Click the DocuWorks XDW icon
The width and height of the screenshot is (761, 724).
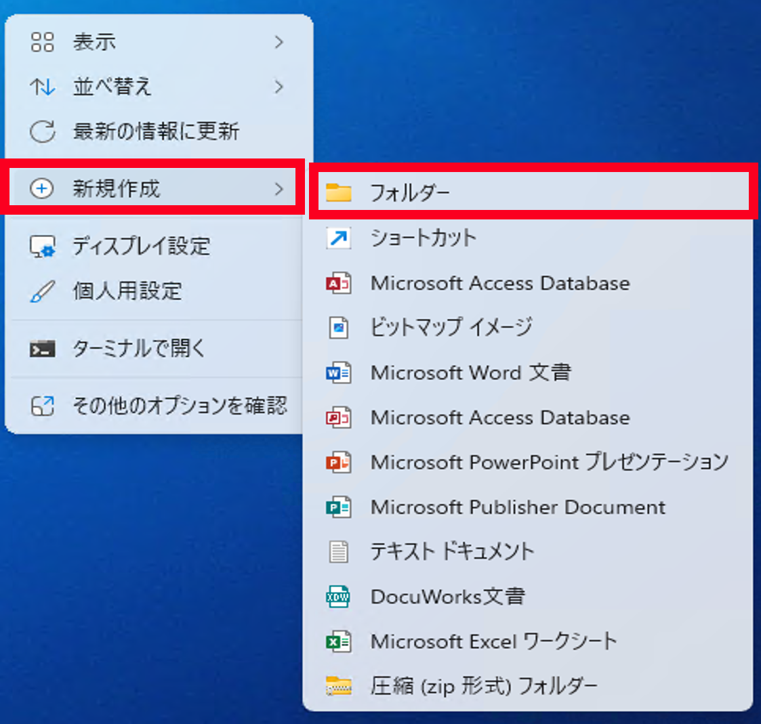click(x=338, y=597)
